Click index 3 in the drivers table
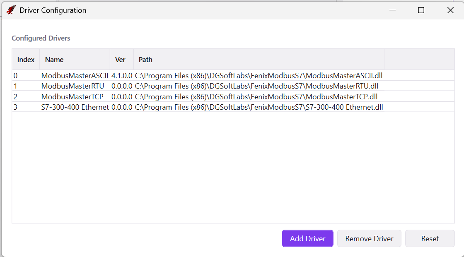The height and width of the screenshot is (257, 464). point(15,107)
